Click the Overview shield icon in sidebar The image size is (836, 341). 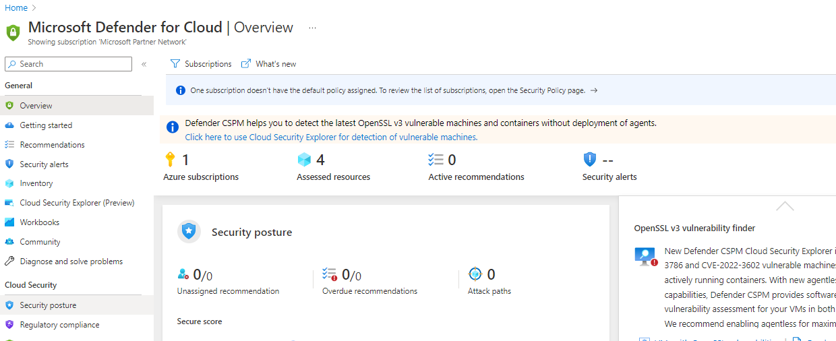pos(9,106)
